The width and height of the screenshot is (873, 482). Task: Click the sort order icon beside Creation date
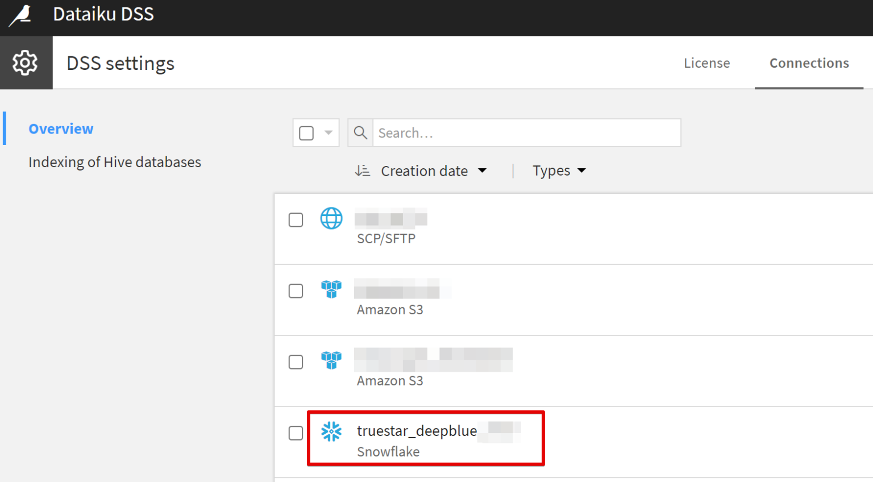[362, 170]
